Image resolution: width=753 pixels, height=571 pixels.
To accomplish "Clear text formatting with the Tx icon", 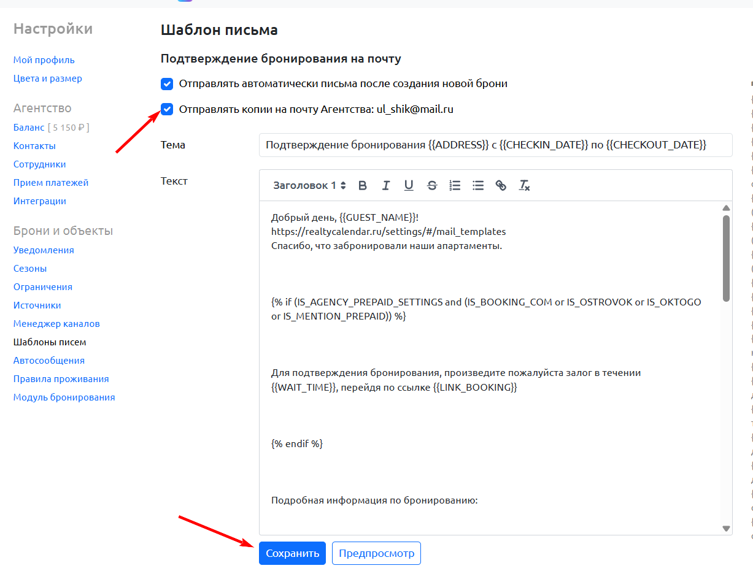I will [524, 185].
